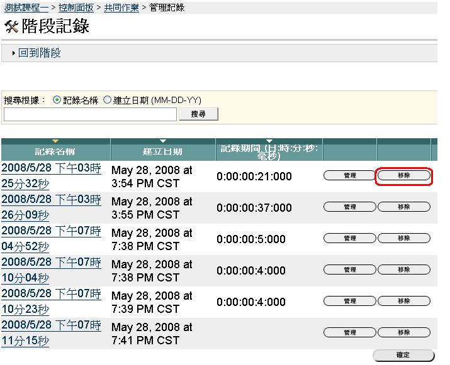Image resolution: width=450 pixels, height=365 pixels.
Task: Select the 建立日期 (MM-DD-YY) radio button
Action: coord(107,100)
